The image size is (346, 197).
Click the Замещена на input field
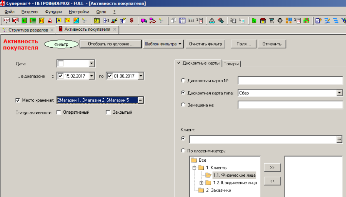[x=290, y=105]
